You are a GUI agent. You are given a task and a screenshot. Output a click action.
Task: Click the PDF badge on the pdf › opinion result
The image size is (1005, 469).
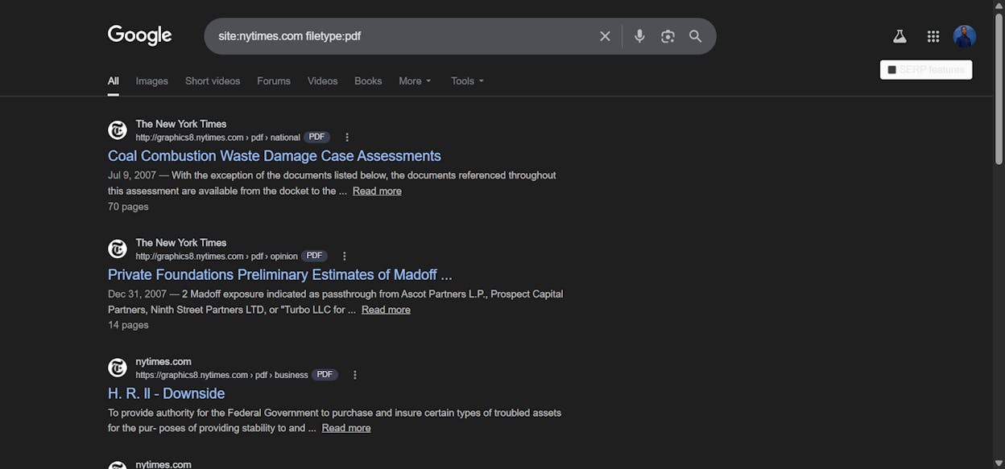314,257
